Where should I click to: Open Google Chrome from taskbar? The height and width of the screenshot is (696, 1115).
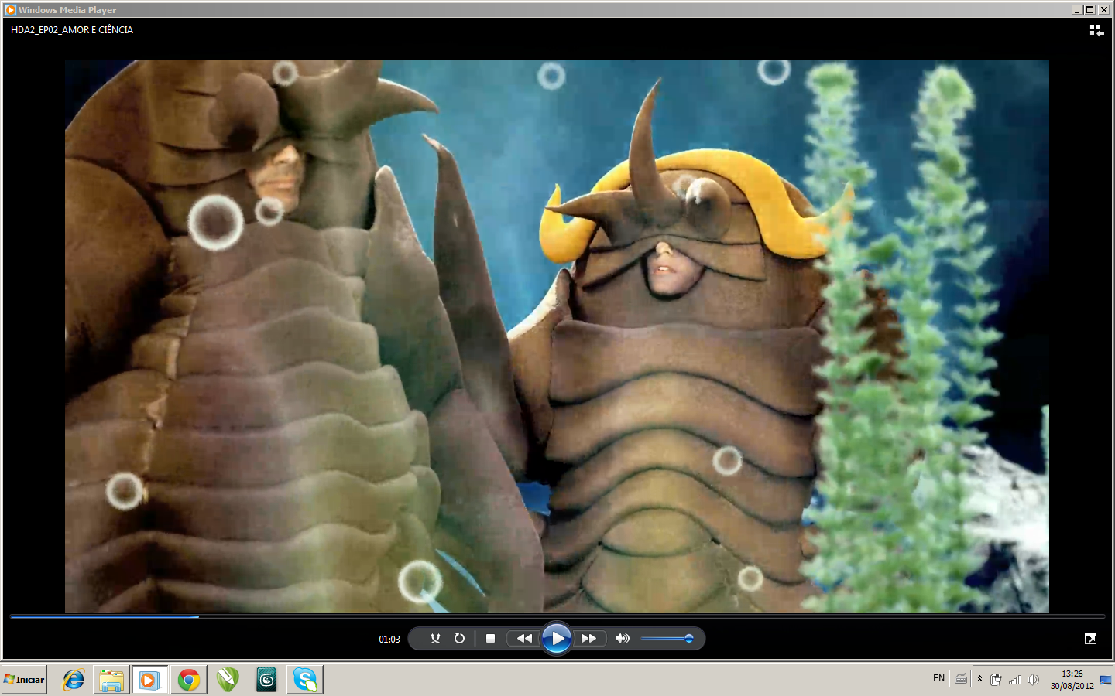[188, 680]
